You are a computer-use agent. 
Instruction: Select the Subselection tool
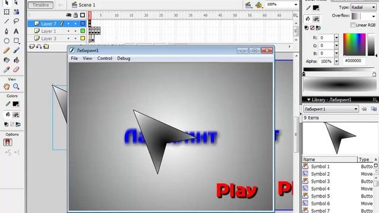pyautogui.click(x=16, y=2)
